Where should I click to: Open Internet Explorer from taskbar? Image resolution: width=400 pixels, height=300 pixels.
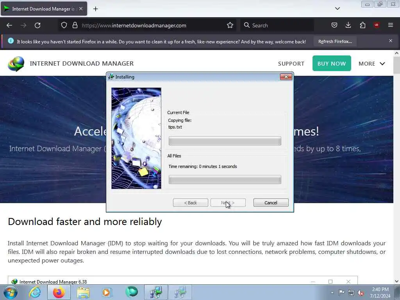tap(35, 292)
